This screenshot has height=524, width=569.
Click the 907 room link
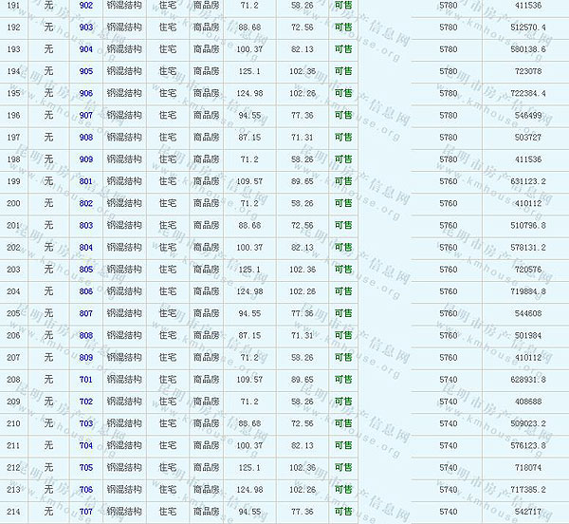86,115
